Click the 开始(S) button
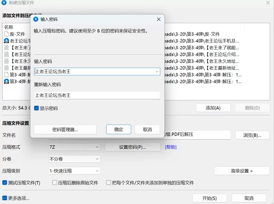The image size is (274, 204). tap(210, 198)
